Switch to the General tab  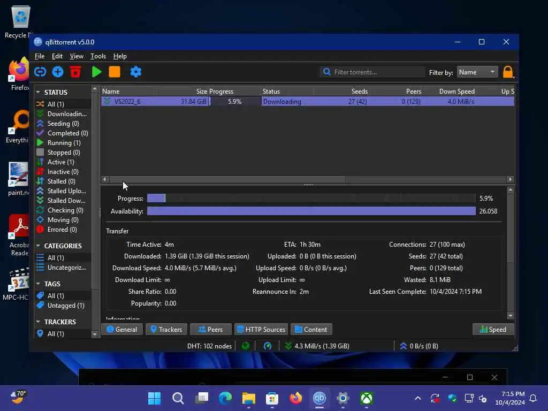pyautogui.click(x=122, y=330)
